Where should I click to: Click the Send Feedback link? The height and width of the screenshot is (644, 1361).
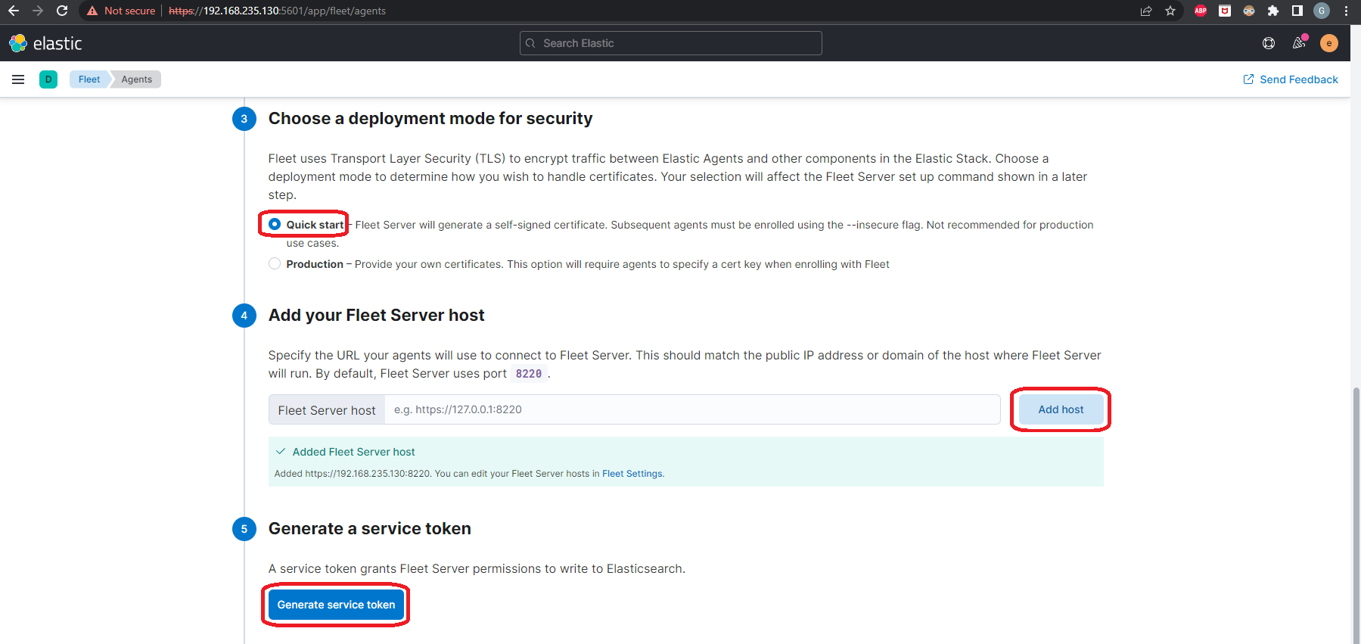coord(1291,79)
